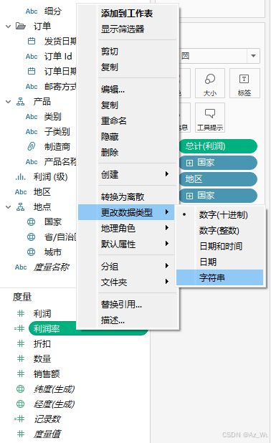This screenshot has width=271, height=443.
Task: Collapse the 订单 folder
Action: point(8,27)
